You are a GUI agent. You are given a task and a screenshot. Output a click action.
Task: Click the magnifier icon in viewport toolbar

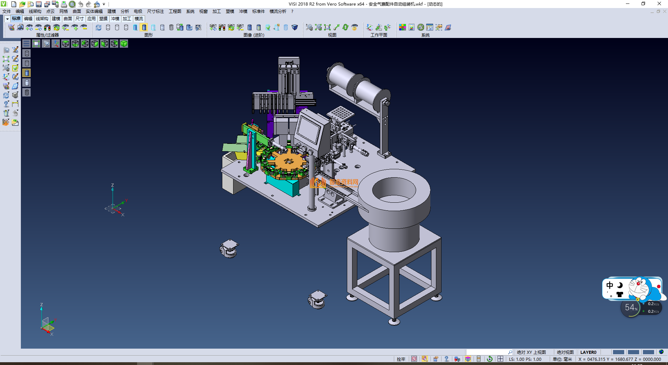[x=46, y=44]
